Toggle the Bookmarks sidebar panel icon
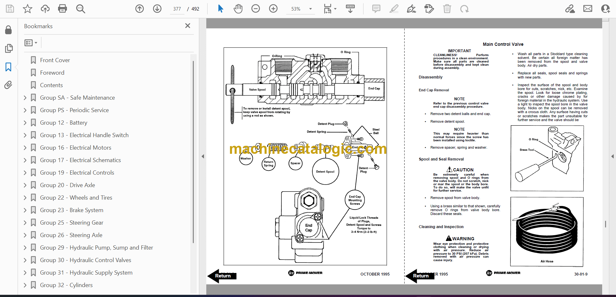 8,67
